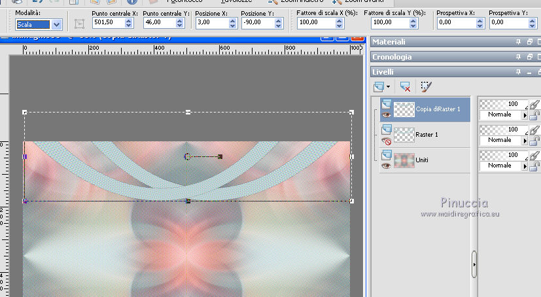Toggle the Livelli panel pin icon
The width and height of the screenshot is (541, 297).
518,72
